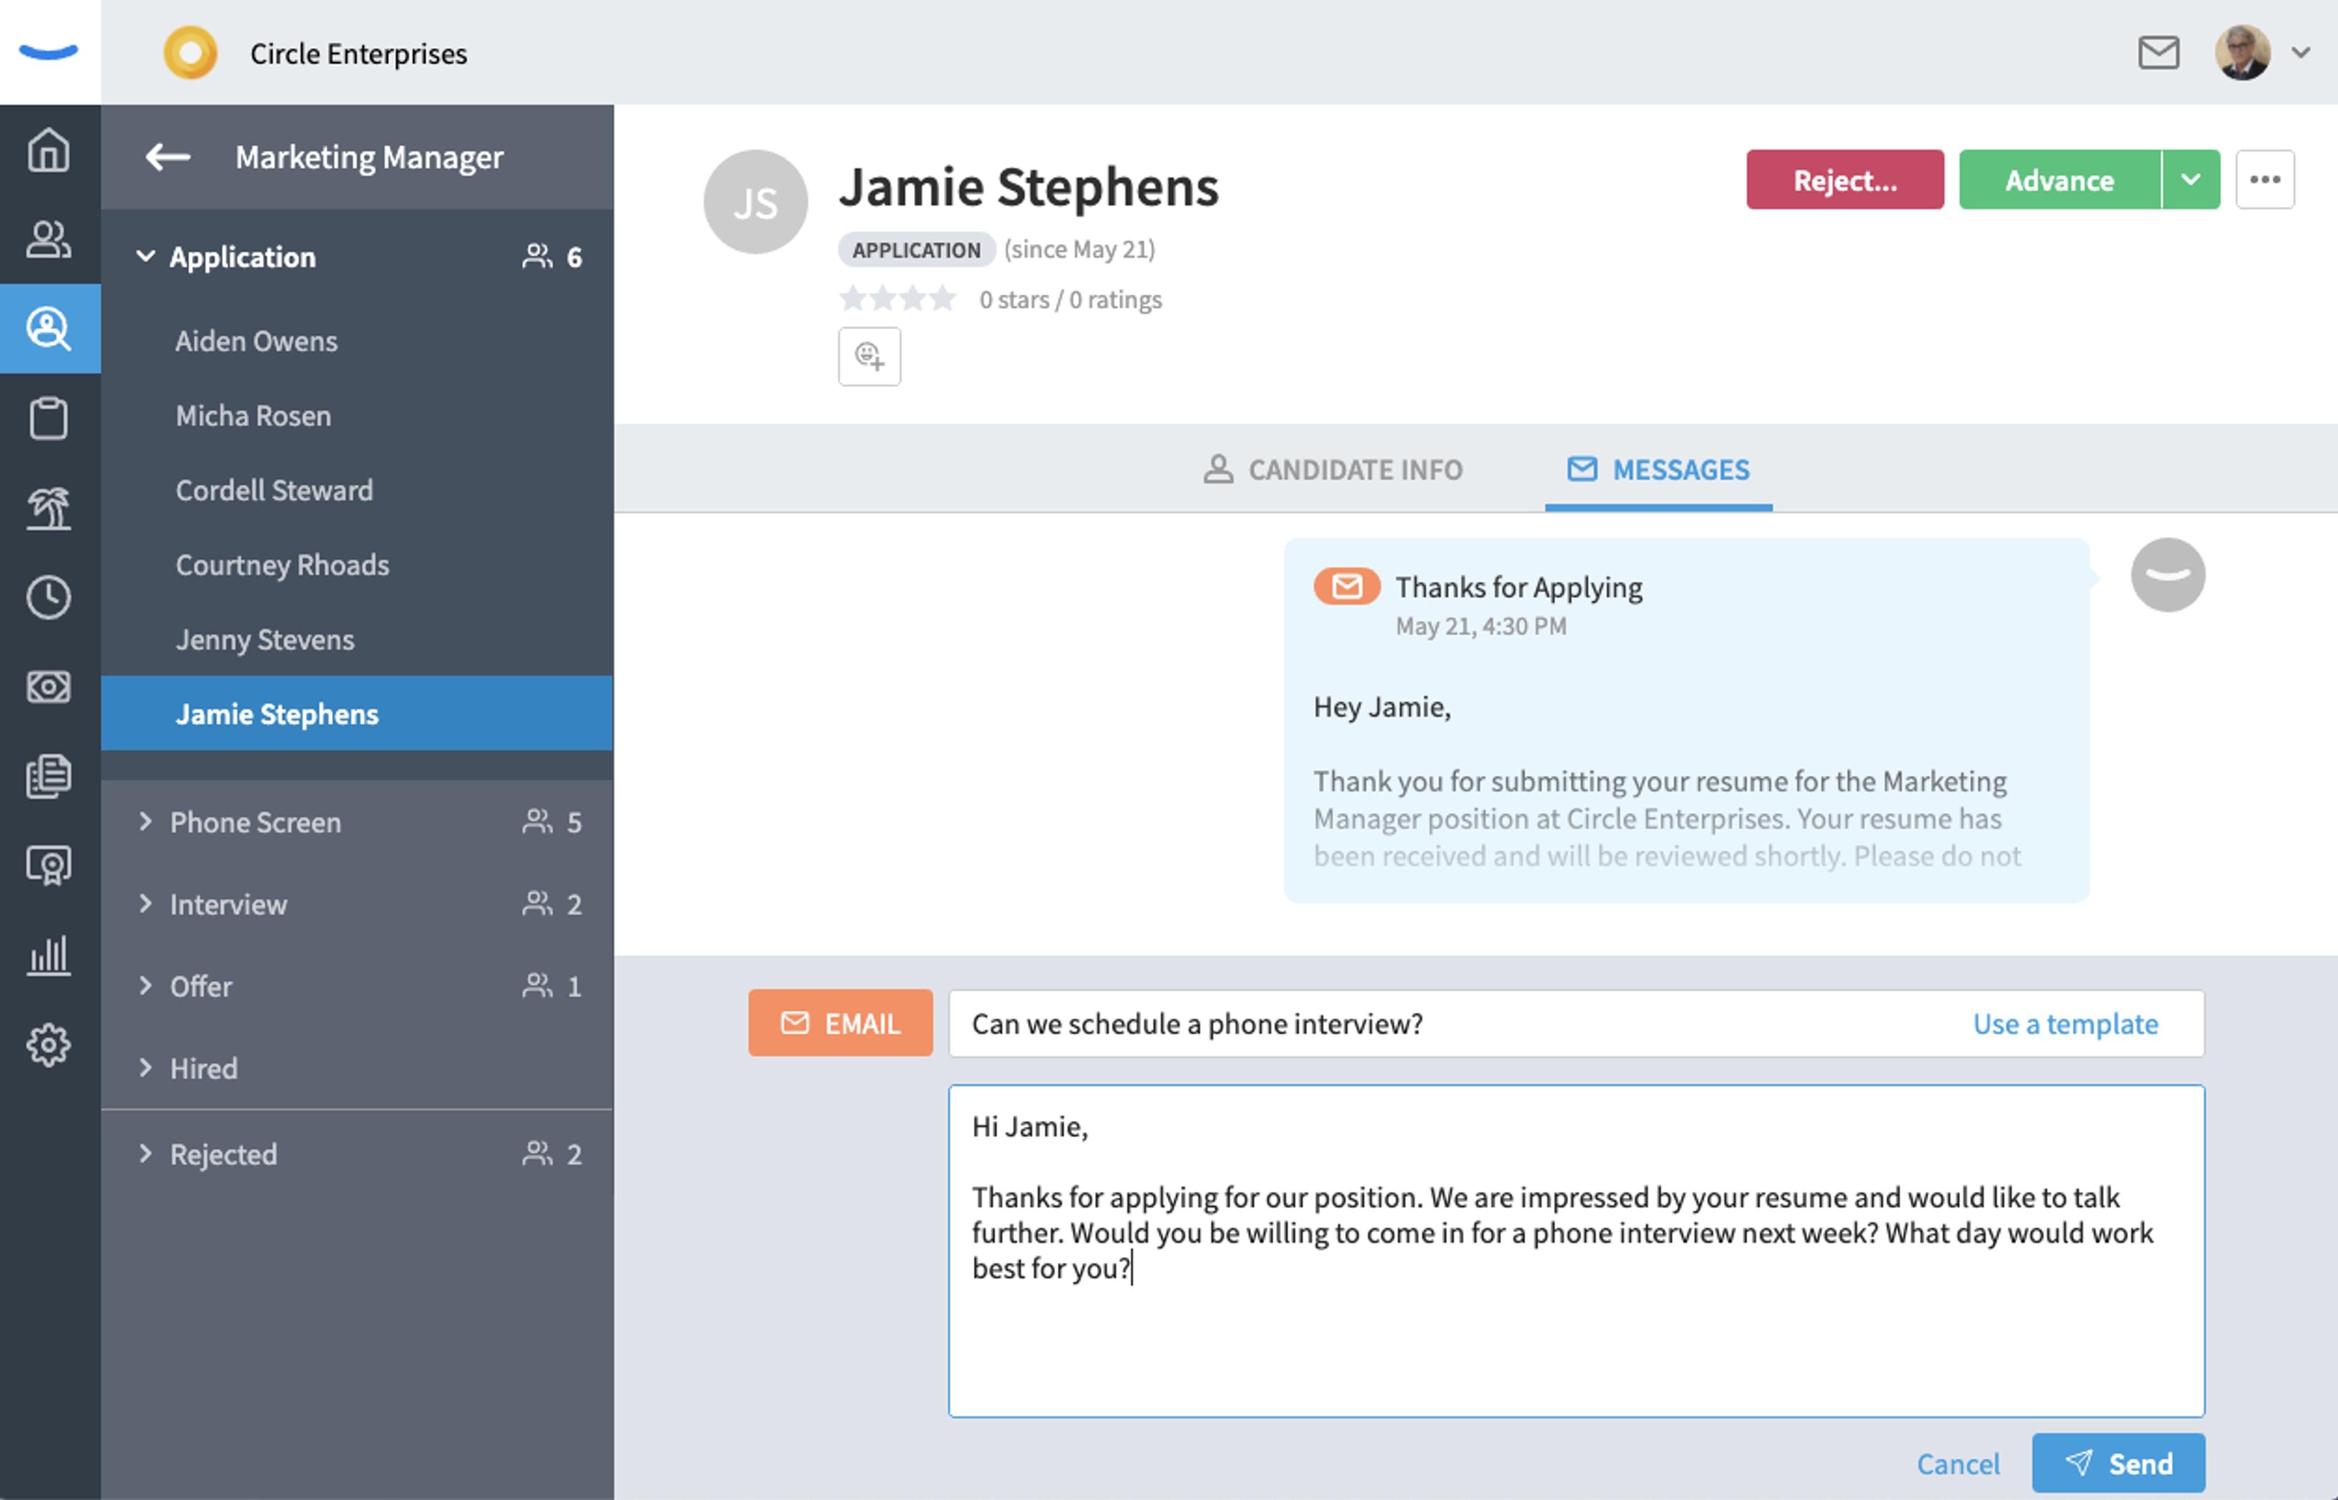Screen dimensions: 2338x1500
Task: Select candidate Jamie Stephens in list
Action: [357, 714]
